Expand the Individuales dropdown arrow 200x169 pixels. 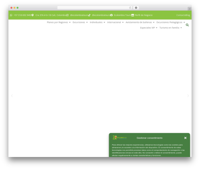click(104, 22)
